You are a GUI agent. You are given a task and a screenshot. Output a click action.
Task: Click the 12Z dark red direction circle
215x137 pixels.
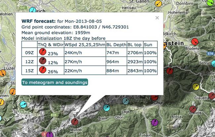[43, 61]
